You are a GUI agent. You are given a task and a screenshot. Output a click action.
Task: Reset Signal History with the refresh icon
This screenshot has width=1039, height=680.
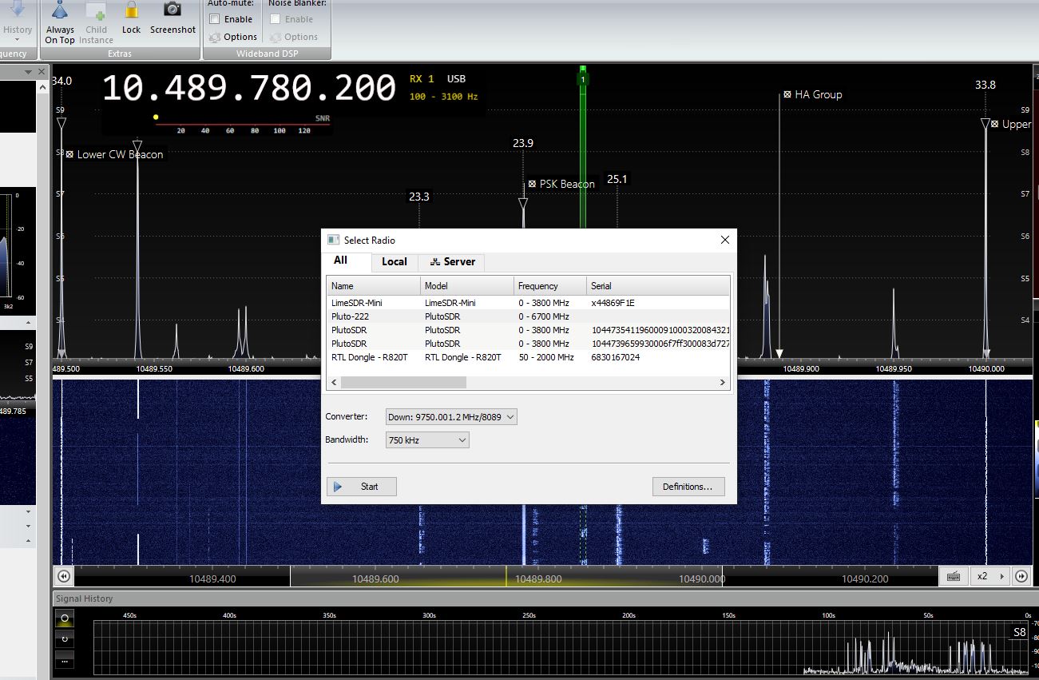point(65,640)
